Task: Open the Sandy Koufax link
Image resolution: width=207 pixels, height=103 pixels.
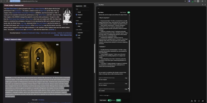Action: pos(19,30)
